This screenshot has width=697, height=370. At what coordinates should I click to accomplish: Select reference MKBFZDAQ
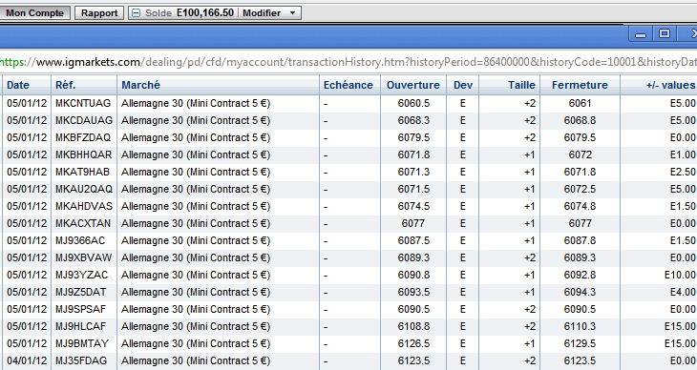coord(83,137)
